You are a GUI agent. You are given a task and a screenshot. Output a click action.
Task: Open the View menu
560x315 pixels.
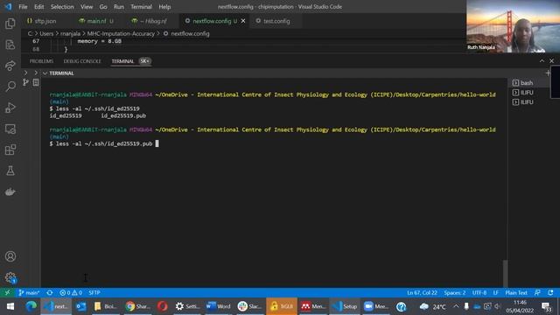(87, 7)
